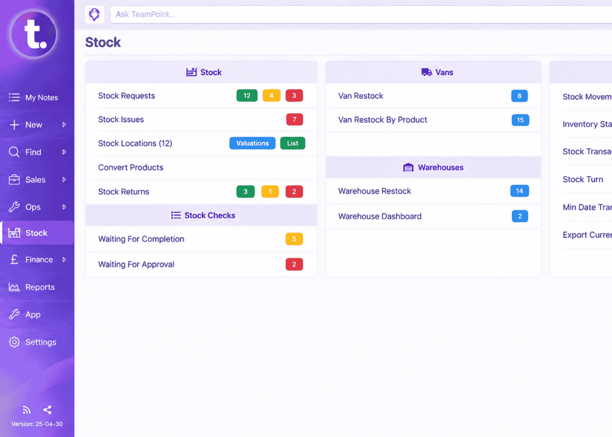Click the Sales briefcase icon
This screenshot has width=612, height=437.
[x=14, y=180]
